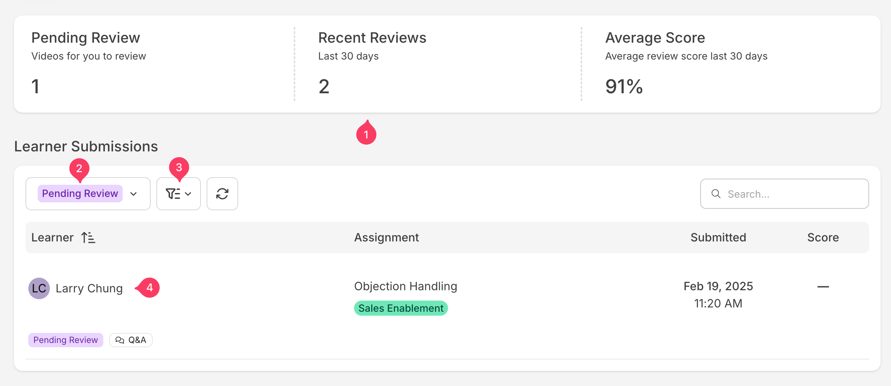891x386 pixels.
Task: Click the green Sales Enablement tag
Action: coord(401,308)
